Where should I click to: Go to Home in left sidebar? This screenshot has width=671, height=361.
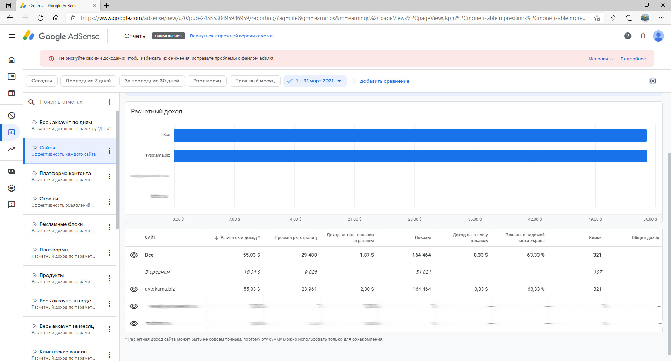12,60
